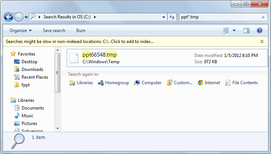Open the Music library
Screen dimensions: 271x154
(x=27, y=116)
